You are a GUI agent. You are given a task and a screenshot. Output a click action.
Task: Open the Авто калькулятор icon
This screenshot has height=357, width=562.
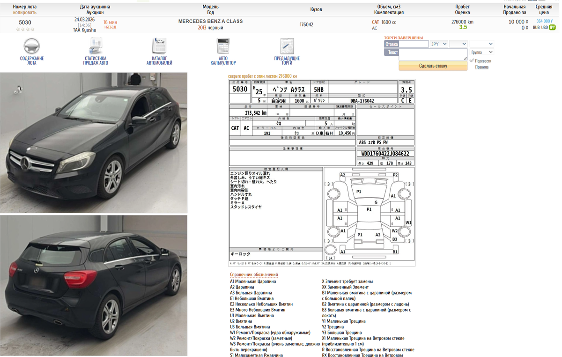pos(223,46)
